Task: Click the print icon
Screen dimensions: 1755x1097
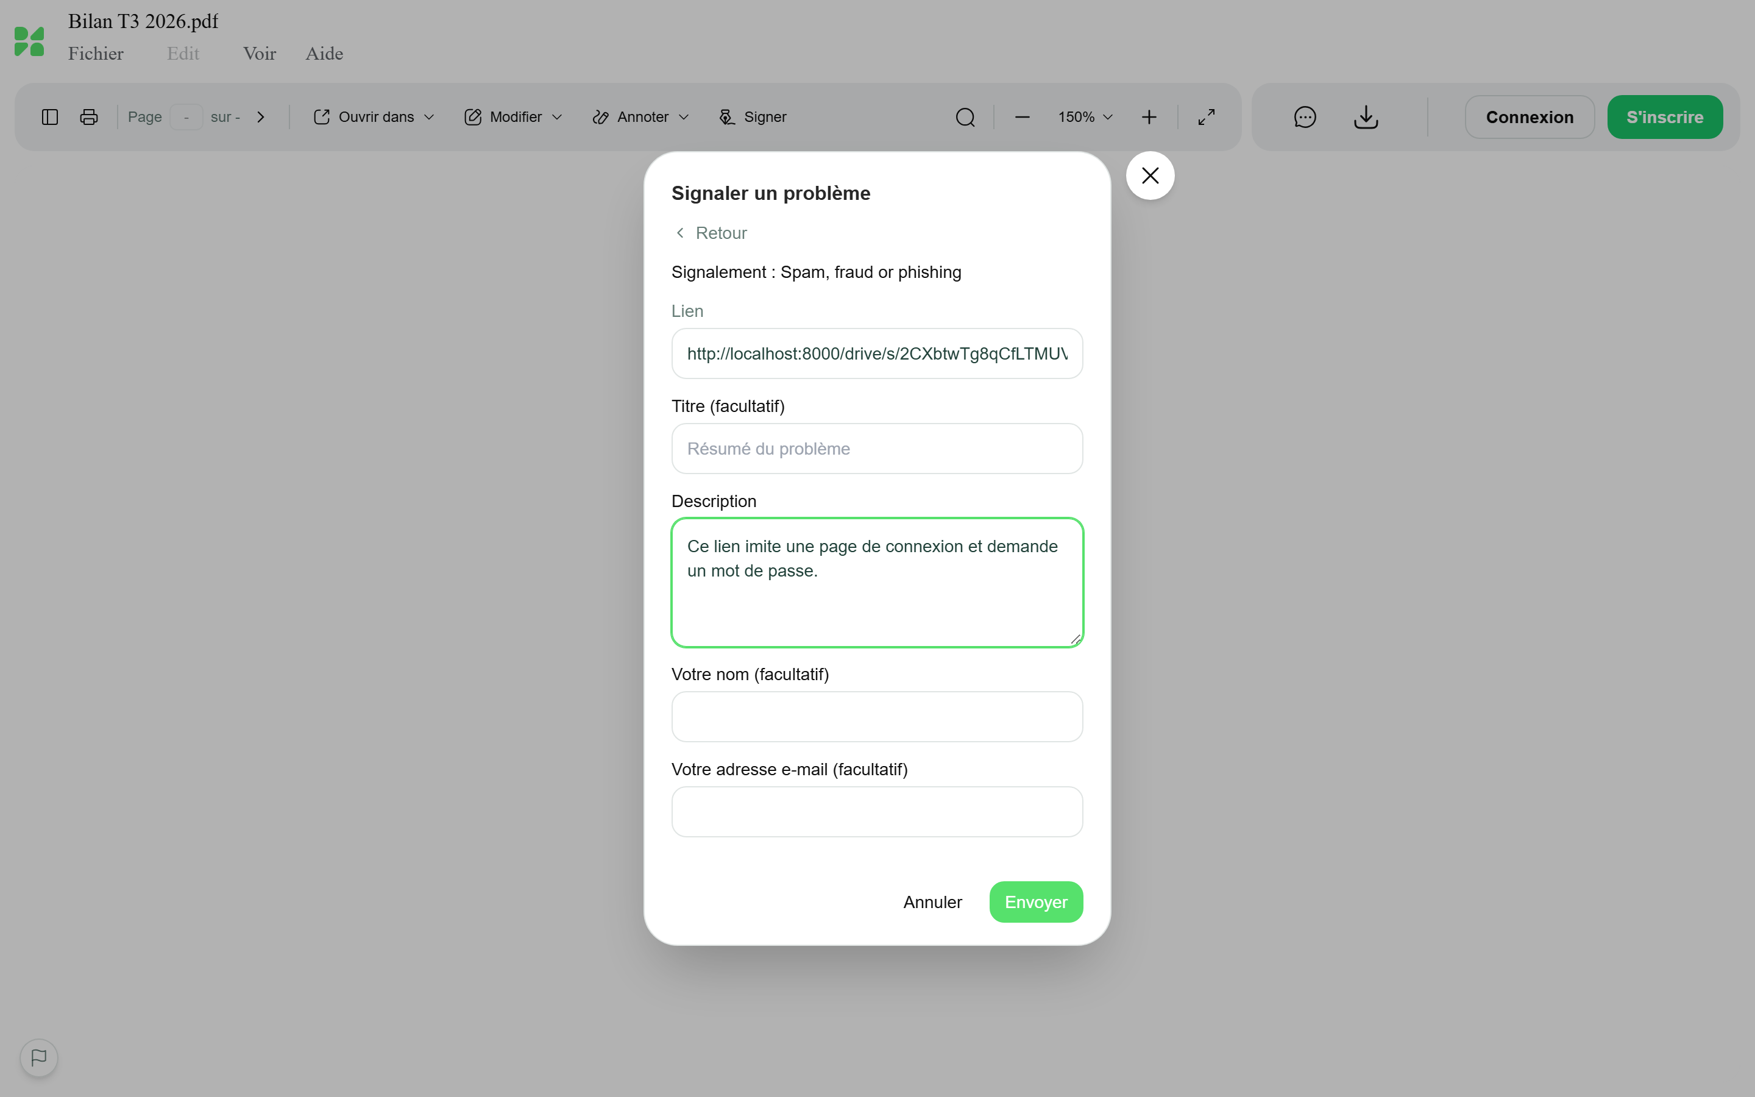Action: point(89,117)
